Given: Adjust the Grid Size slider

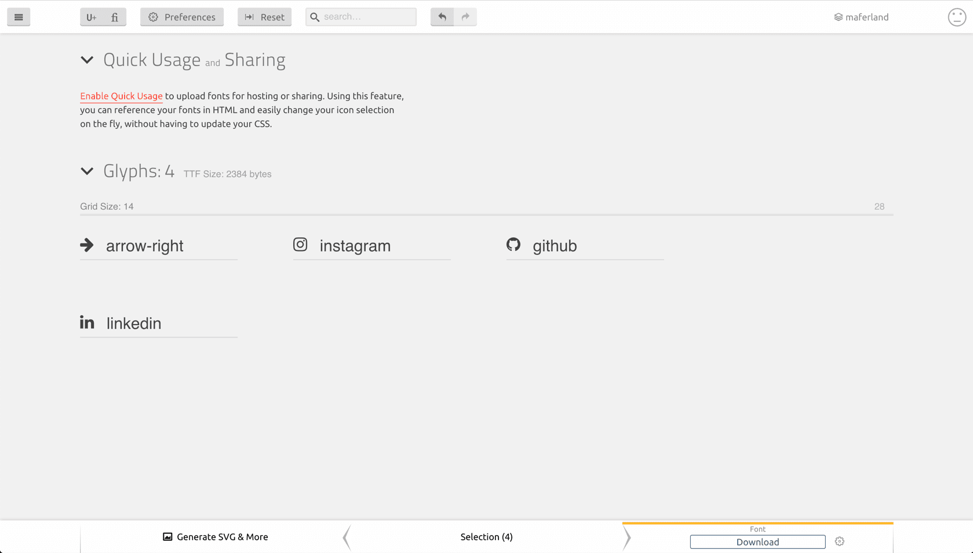Looking at the screenshot, I should pyautogui.click(x=487, y=215).
